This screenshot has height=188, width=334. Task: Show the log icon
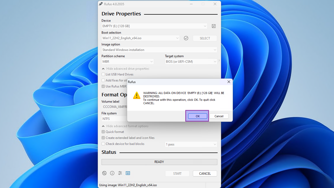click(128, 173)
